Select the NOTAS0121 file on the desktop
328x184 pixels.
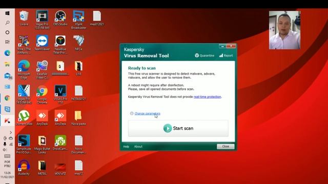tap(78, 93)
